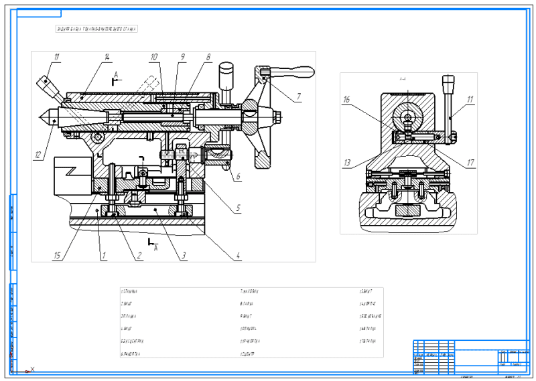
Task: Select legend entry numbered 5
Action: point(132,341)
